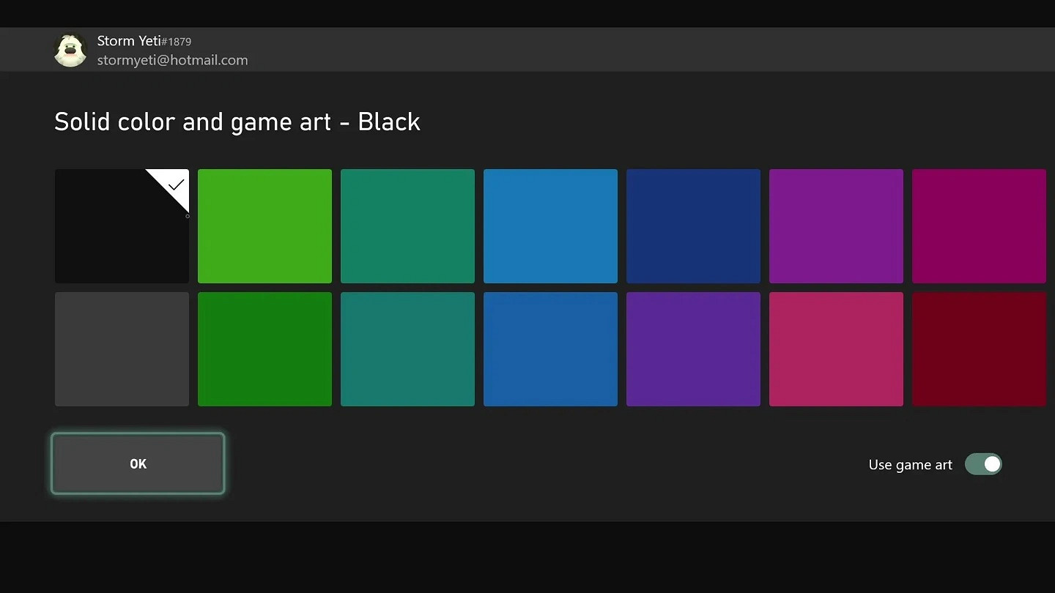Screen dimensions: 1055x593
Task: Select the dark green color swatch
Action: (x=264, y=349)
